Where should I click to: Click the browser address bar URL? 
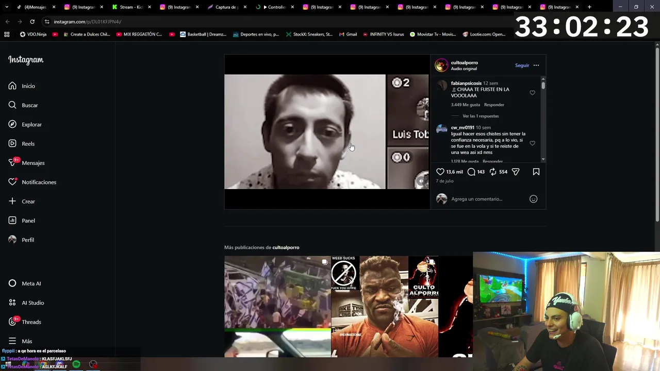coord(88,22)
